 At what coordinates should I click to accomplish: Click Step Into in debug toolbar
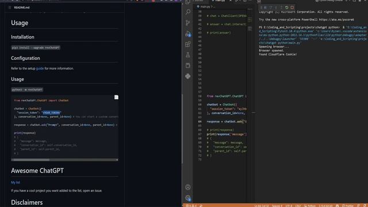[x=276, y=7]
